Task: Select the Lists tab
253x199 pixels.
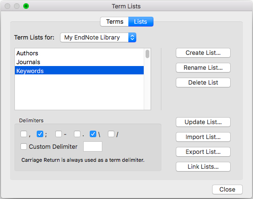Action: (141, 21)
